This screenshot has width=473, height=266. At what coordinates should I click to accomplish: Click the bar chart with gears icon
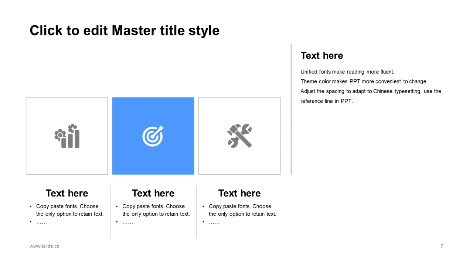coord(67,136)
